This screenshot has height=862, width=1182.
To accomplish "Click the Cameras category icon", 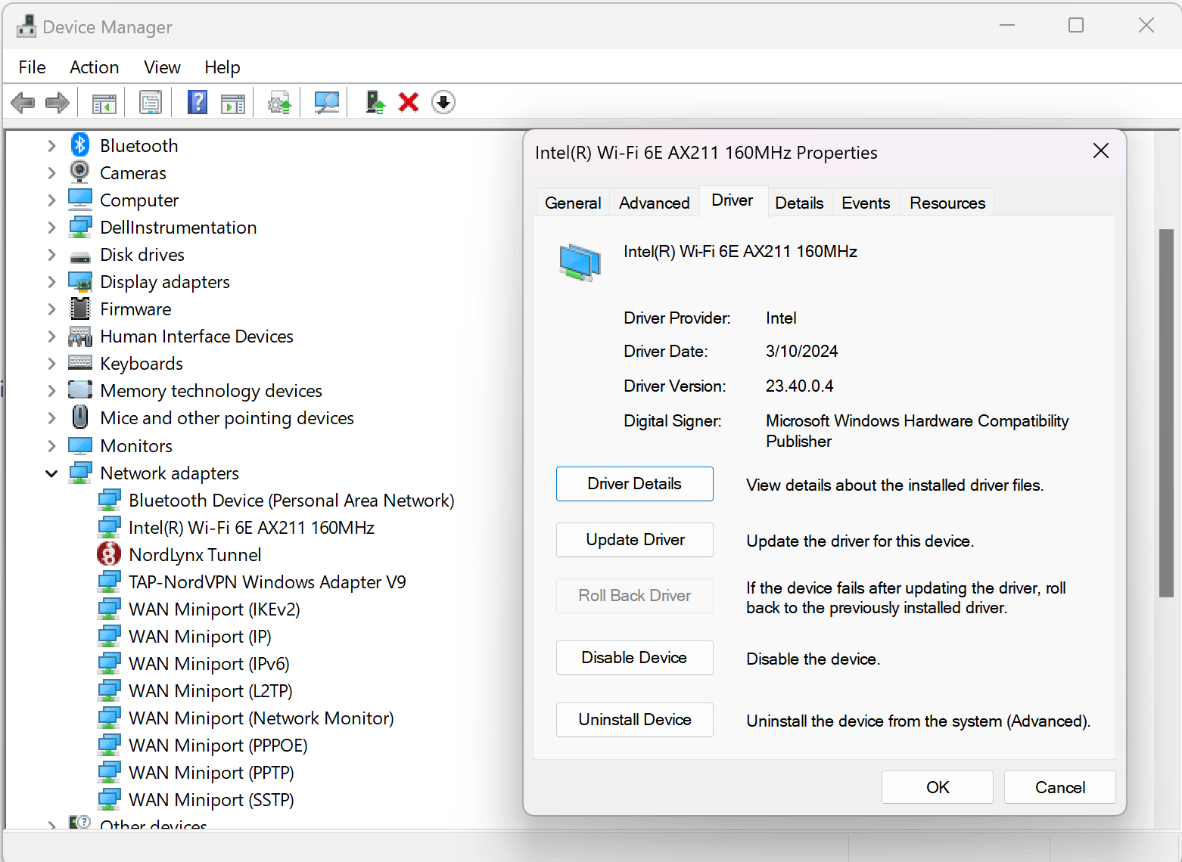I will pyautogui.click(x=79, y=172).
